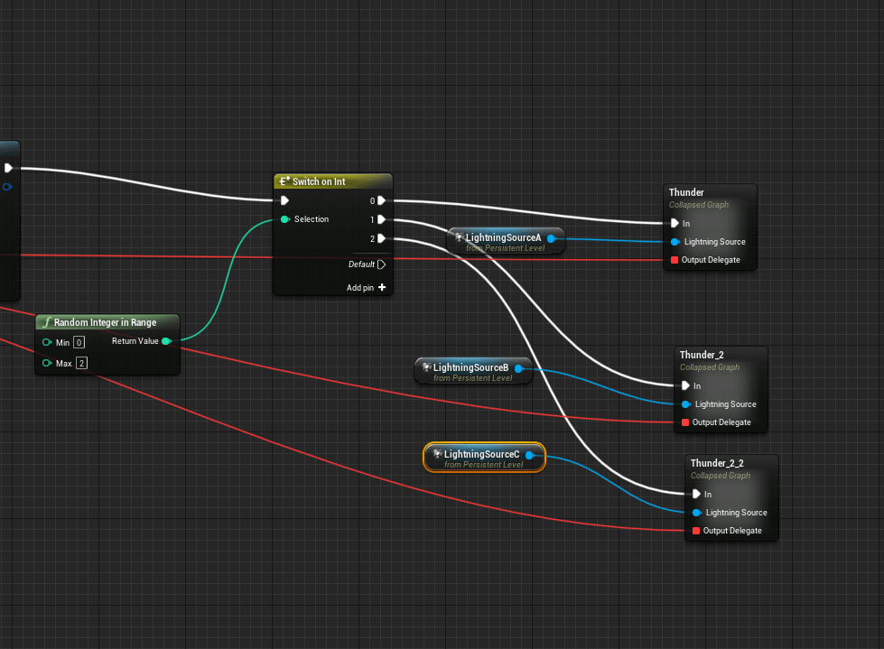
Task: Click the LightningSourceC output pin
Action: [530, 455]
